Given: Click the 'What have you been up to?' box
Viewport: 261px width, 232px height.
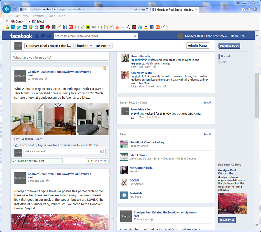Looking at the screenshot, I should click(60, 57).
